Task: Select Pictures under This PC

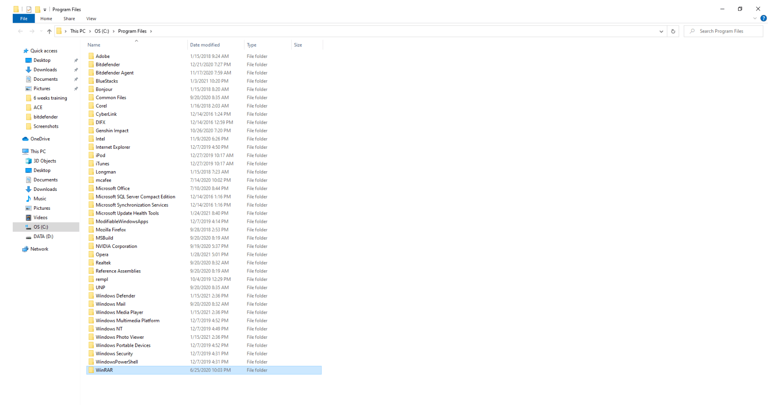Action: tap(42, 208)
